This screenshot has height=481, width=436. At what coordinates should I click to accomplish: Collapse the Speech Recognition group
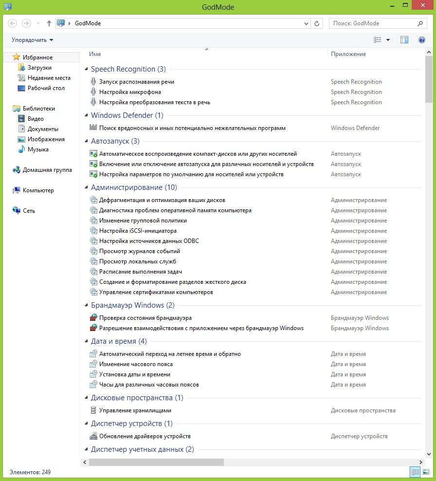(86, 69)
